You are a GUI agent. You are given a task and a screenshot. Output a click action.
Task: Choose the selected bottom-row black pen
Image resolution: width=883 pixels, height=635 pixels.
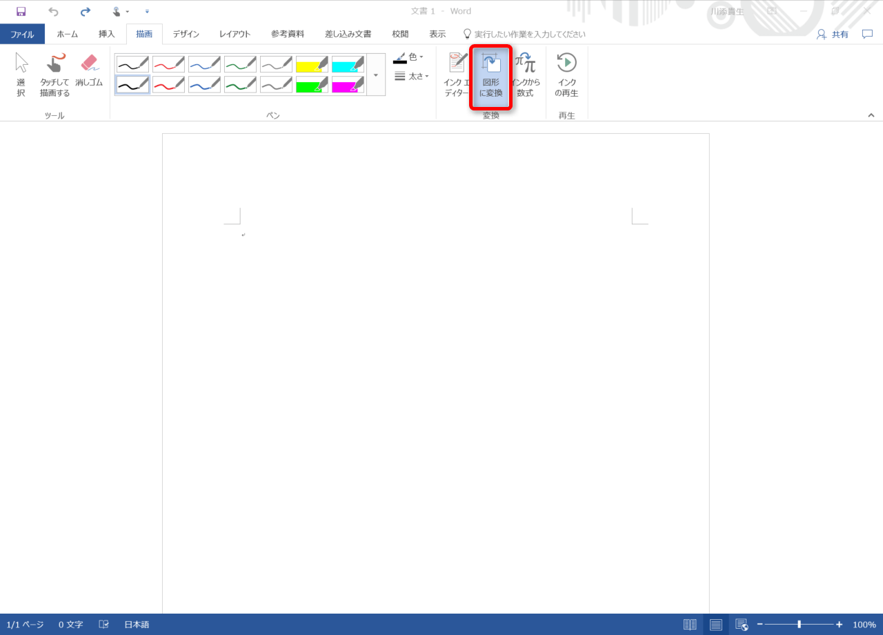tap(132, 85)
